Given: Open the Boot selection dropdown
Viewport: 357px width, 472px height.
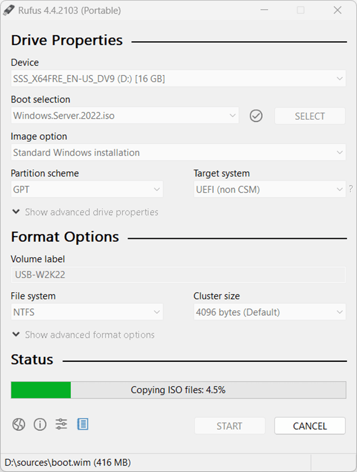Looking at the screenshot, I should point(125,116).
